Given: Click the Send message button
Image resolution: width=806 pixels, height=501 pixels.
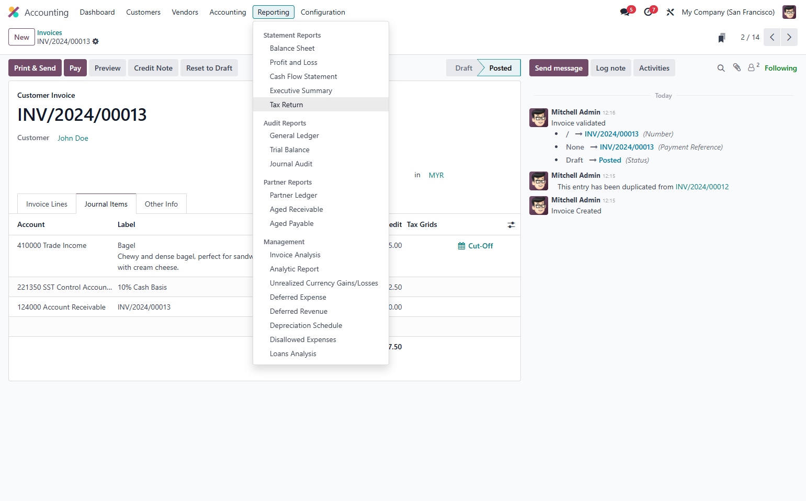Looking at the screenshot, I should coord(559,68).
